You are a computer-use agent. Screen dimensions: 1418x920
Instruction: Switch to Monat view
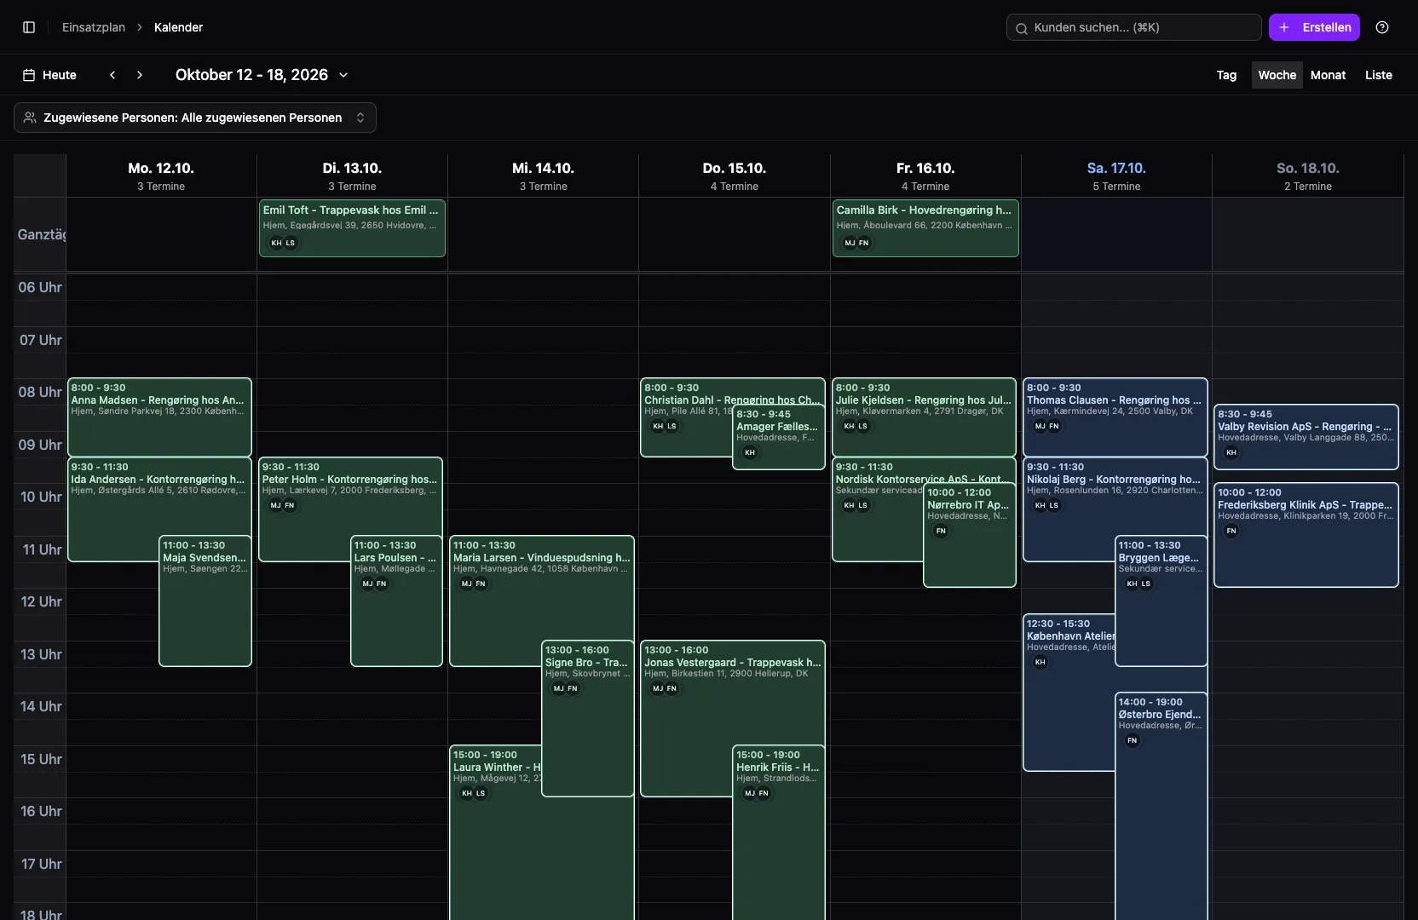coord(1328,75)
